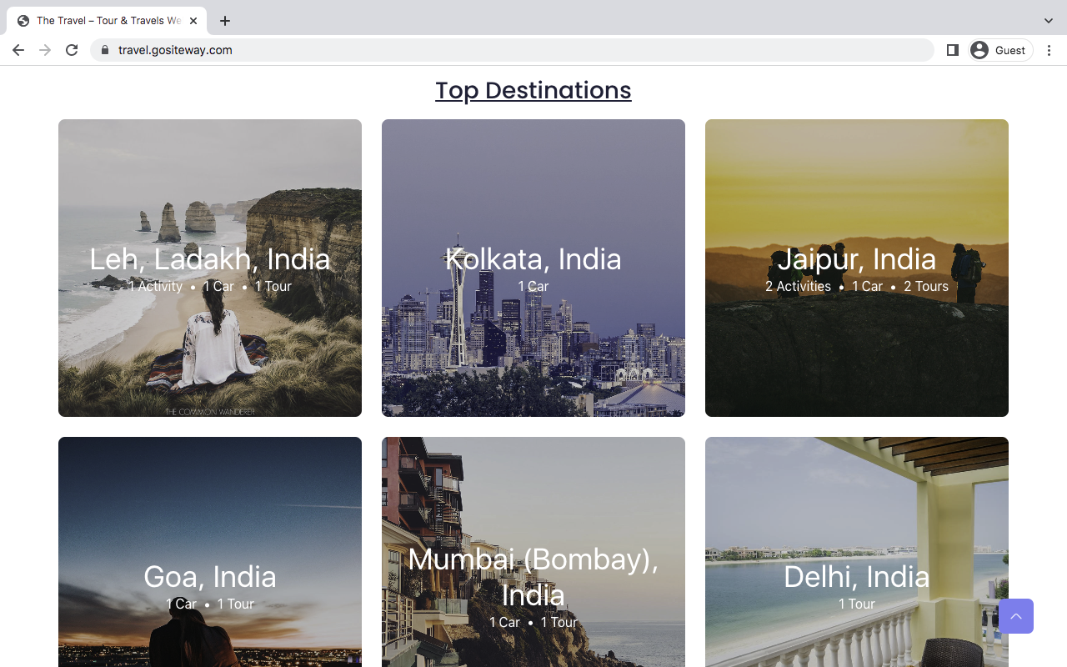1067x667 pixels.
Task: Focus the address bar showing travel.gositeway.com
Action: pyautogui.click(x=512, y=50)
